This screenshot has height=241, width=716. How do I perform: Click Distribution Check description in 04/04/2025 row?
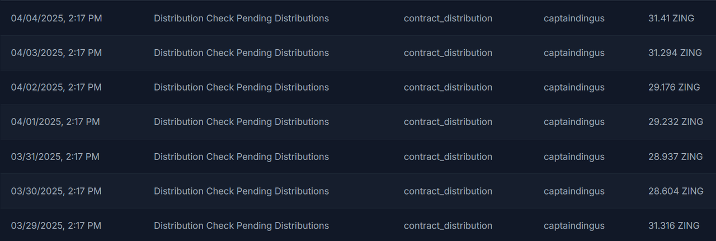click(x=241, y=18)
